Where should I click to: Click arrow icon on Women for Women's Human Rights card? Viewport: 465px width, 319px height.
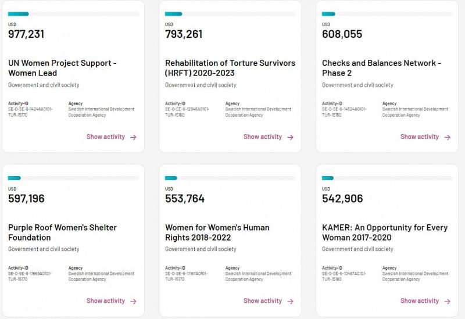click(291, 302)
